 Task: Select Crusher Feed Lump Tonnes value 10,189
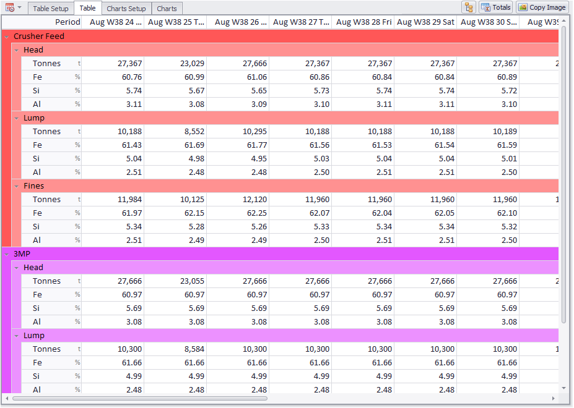(489, 132)
